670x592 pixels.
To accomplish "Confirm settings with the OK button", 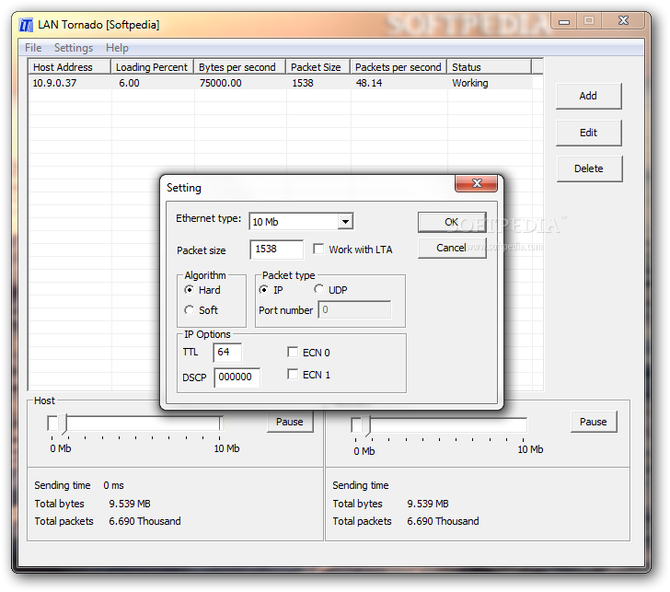I will click(452, 222).
